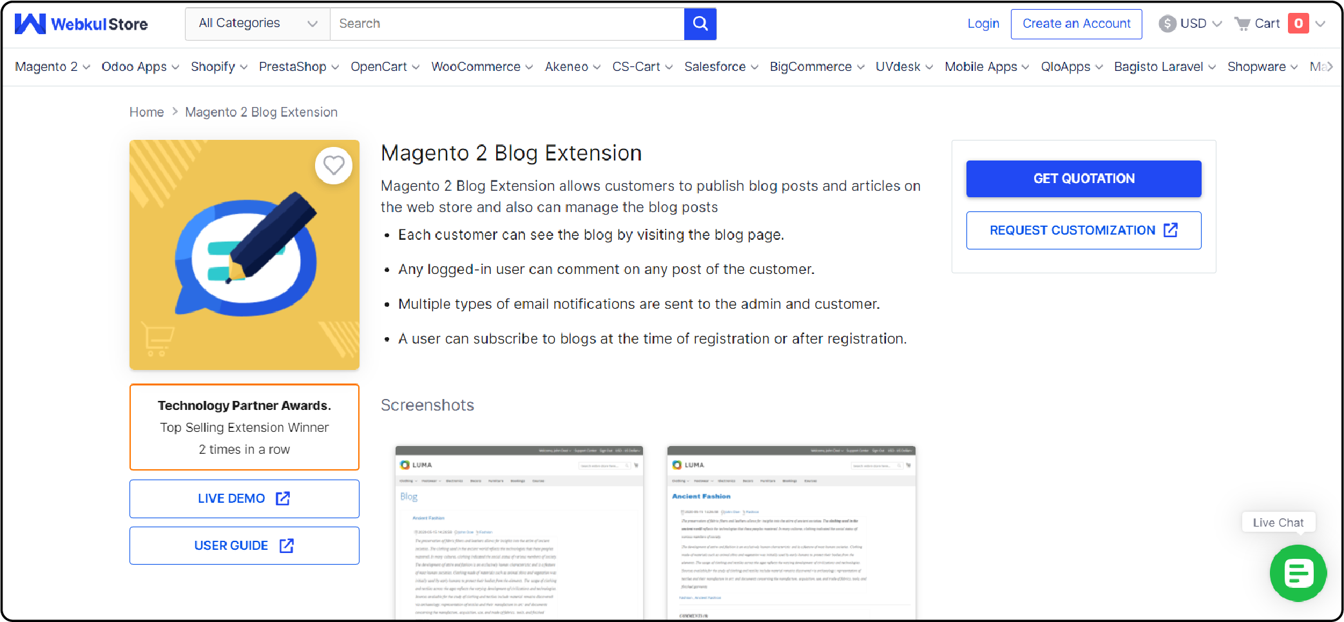Open the Bagisto Laravel menu
This screenshot has height=622, width=1344.
tap(1165, 67)
